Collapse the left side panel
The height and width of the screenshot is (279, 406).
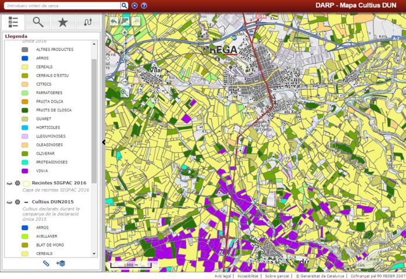(x=103, y=142)
